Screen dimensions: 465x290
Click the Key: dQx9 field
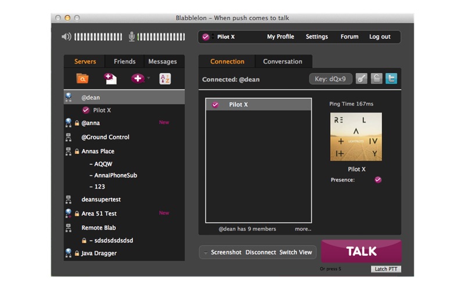[330, 79]
